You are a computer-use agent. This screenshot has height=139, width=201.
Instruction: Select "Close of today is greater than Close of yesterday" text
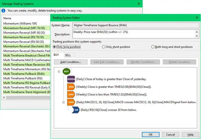[116, 79]
